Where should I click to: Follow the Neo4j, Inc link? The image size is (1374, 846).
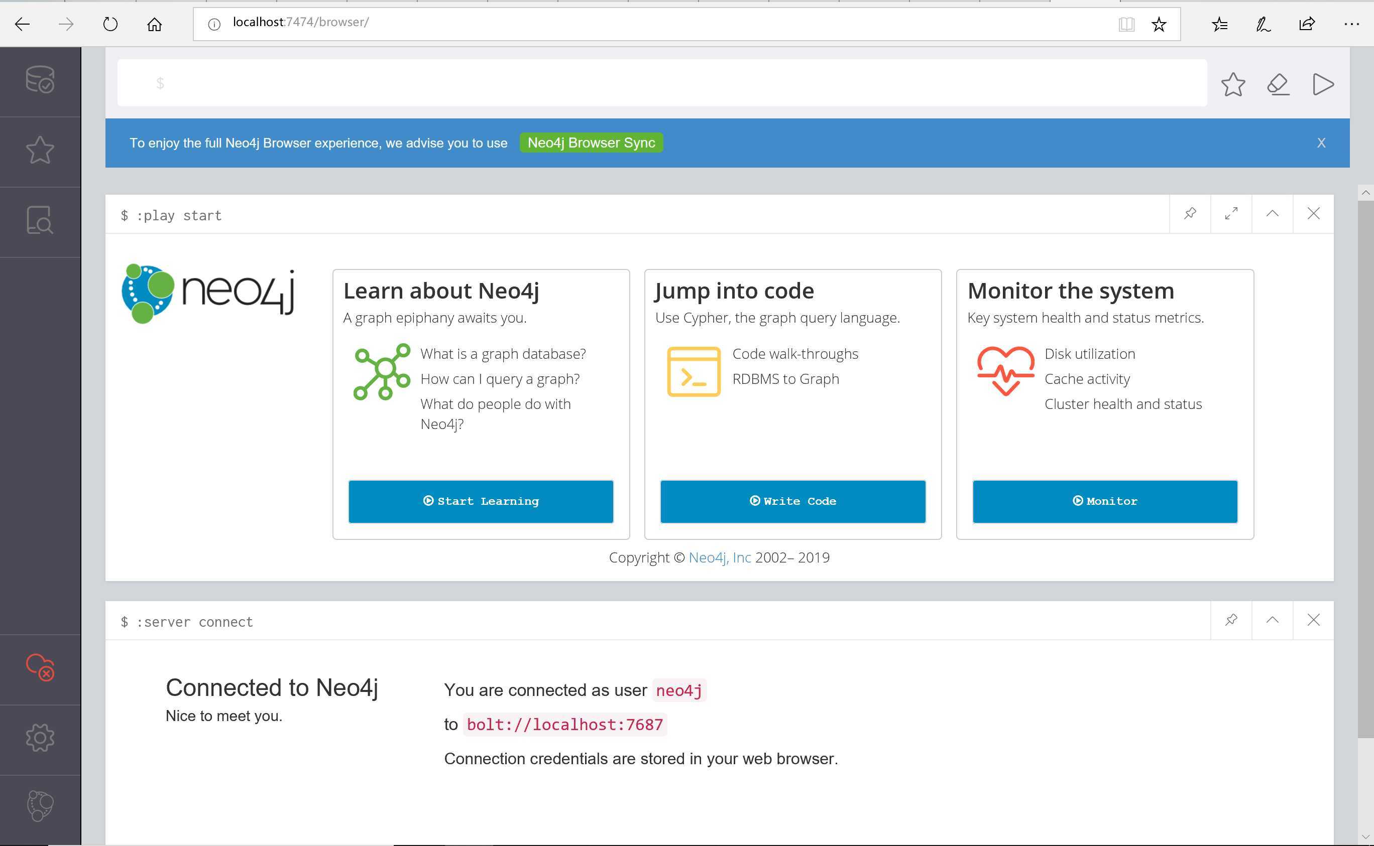tap(720, 557)
